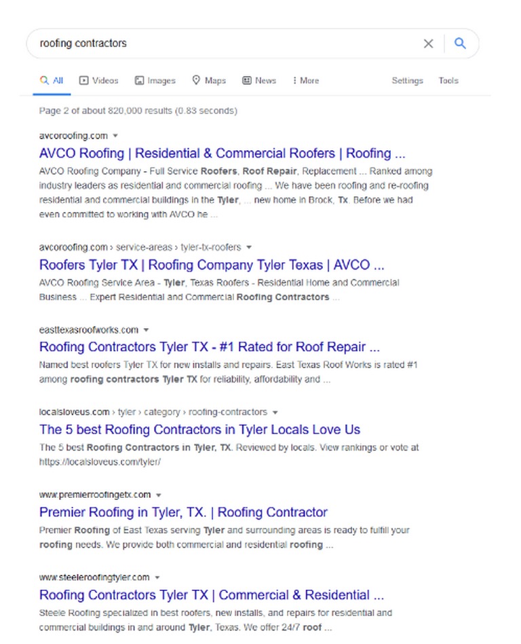
Task: Click the avcoroofing.com URL text of first result
Action: point(73,136)
